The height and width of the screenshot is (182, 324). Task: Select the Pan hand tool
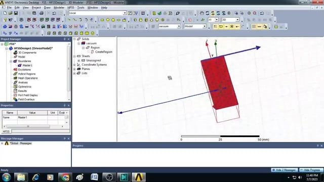click(201, 13)
